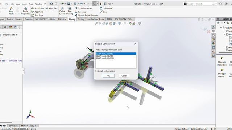
Task: Click Add Slope
Action: point(37,15)
